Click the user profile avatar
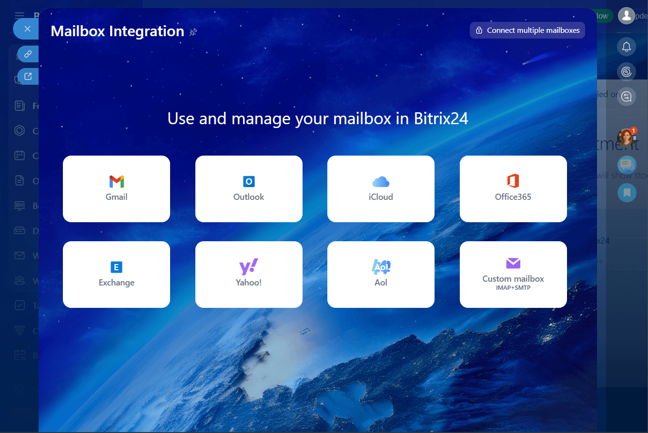Screen dimensions: 648x433 tap(626, 16)
